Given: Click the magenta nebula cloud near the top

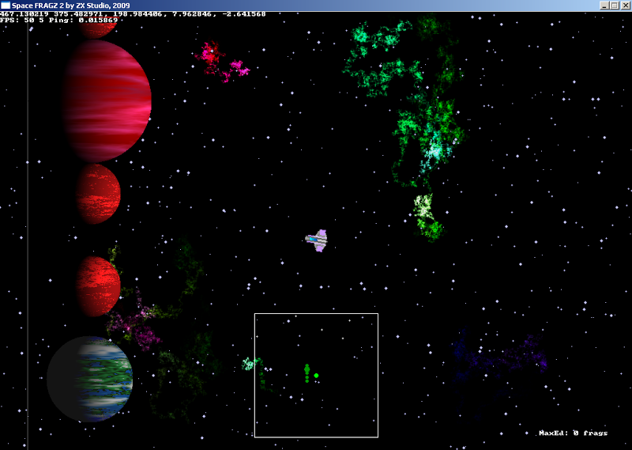Looking at the screenshot, I should pos(222,62).
